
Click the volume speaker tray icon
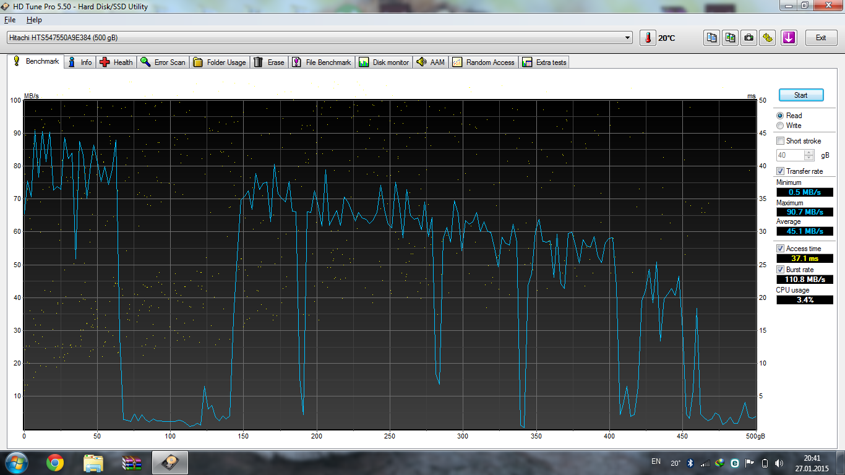click(x=779, y=463)
